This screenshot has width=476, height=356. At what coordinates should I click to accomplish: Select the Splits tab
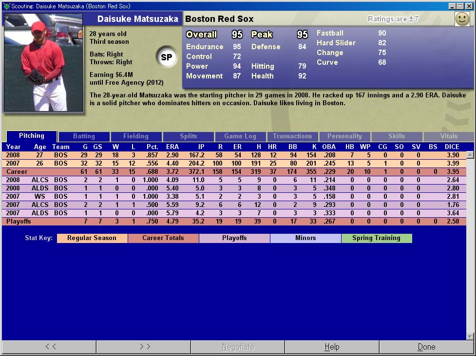click(188, 136)
